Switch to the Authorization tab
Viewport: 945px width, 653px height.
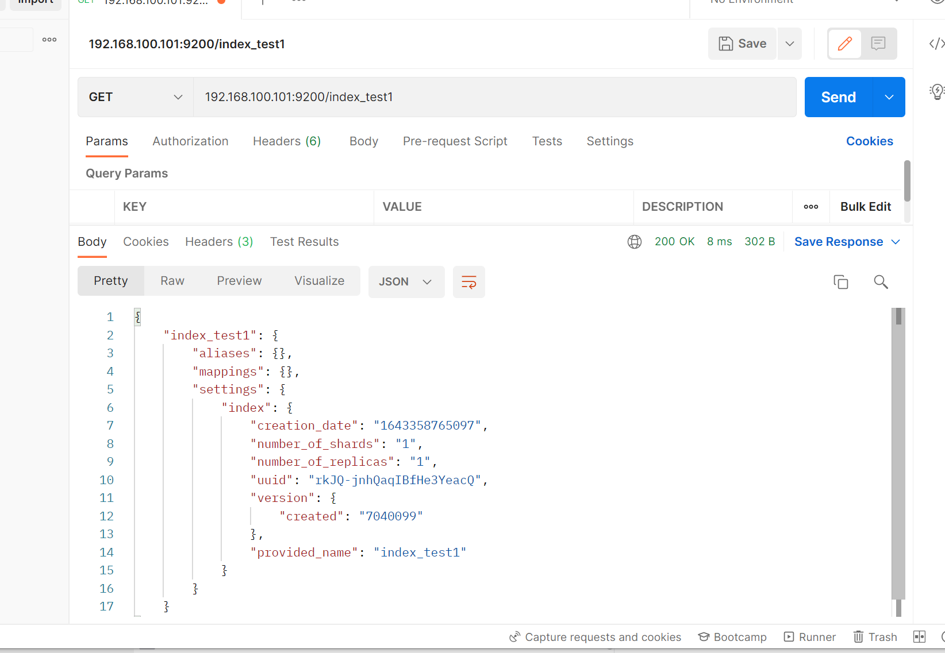[x=190, y=141]
